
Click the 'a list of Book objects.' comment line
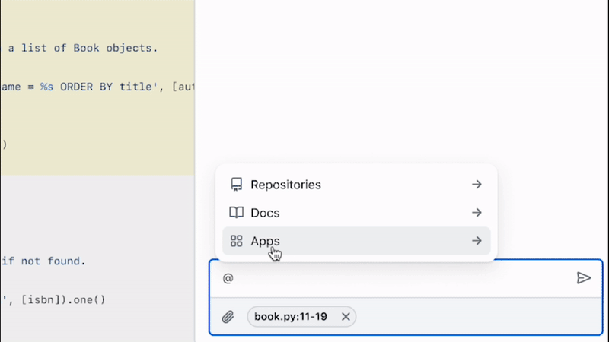pyautogui.click(x=82, y=48)
